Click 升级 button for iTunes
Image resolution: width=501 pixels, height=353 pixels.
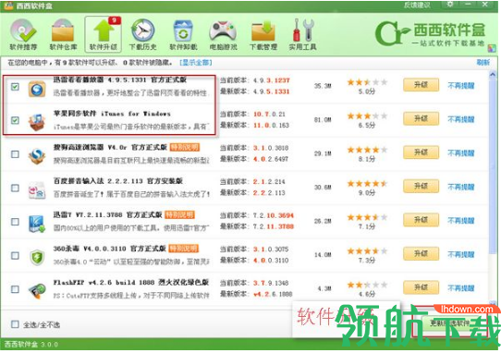(421, 119)
